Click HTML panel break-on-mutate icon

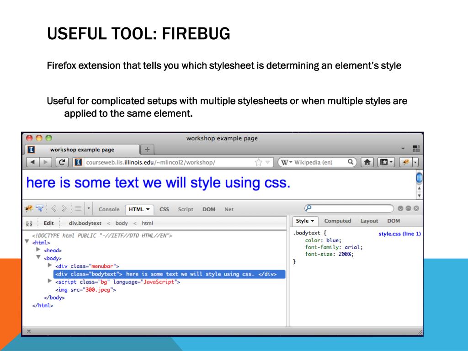click(x=29, y=223)
